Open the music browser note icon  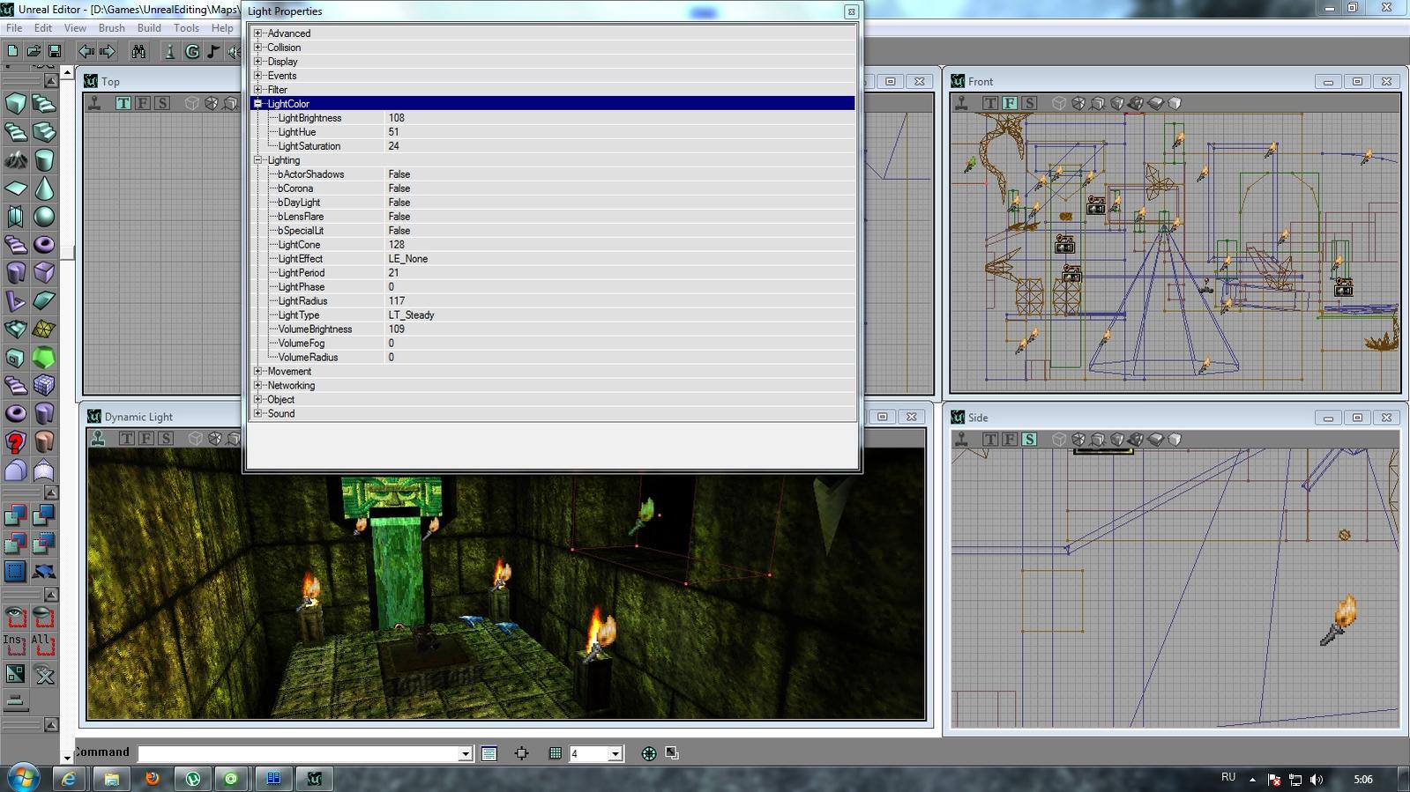click(213, 52)
